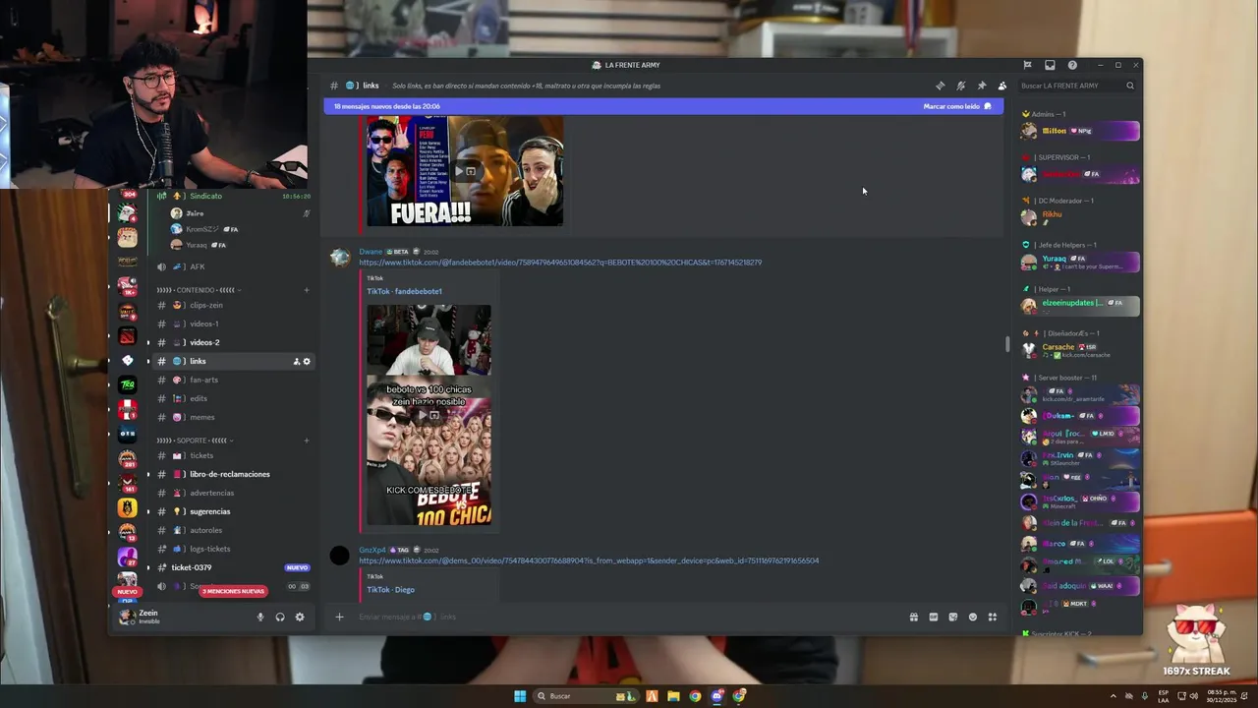Open emoji picker icon in message bar
The width and height of the screenshot is (1258, 708).
[972, 617]
